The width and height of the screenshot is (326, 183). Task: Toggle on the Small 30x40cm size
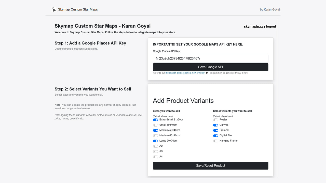pyautogui.click(x=155, y=125)
